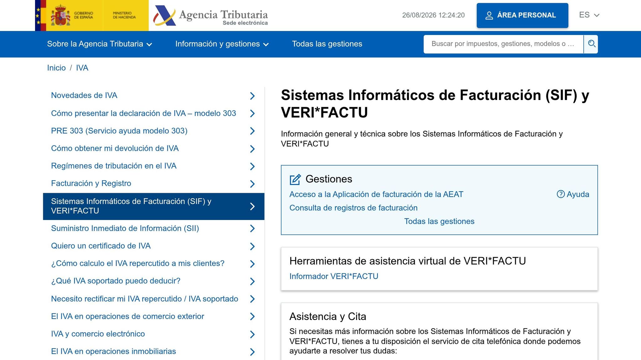The image size is (641, 360).
Task: Click chevron next to IVA y comercio electrónico
Action: point(253,334)
